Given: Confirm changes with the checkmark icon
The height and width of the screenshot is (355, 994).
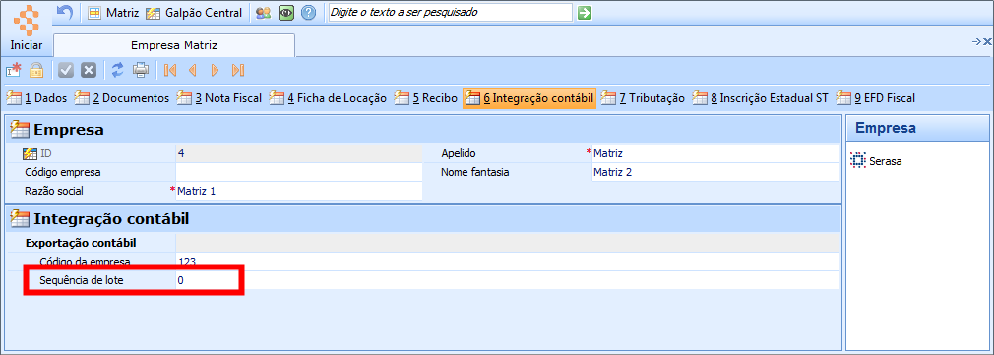Looking at the screenshot, I should point(66,70).
